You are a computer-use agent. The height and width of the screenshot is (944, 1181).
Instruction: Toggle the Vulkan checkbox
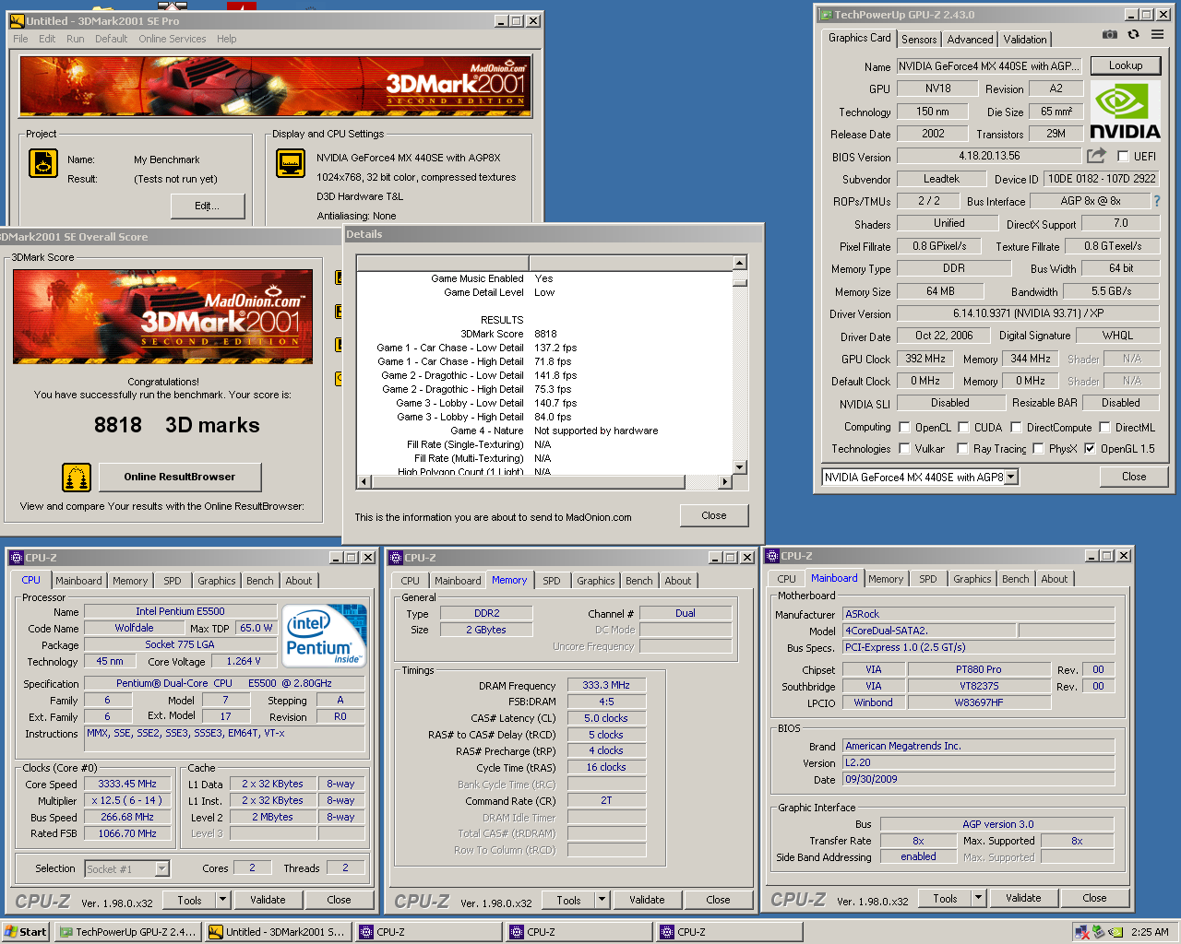[904, 449]
